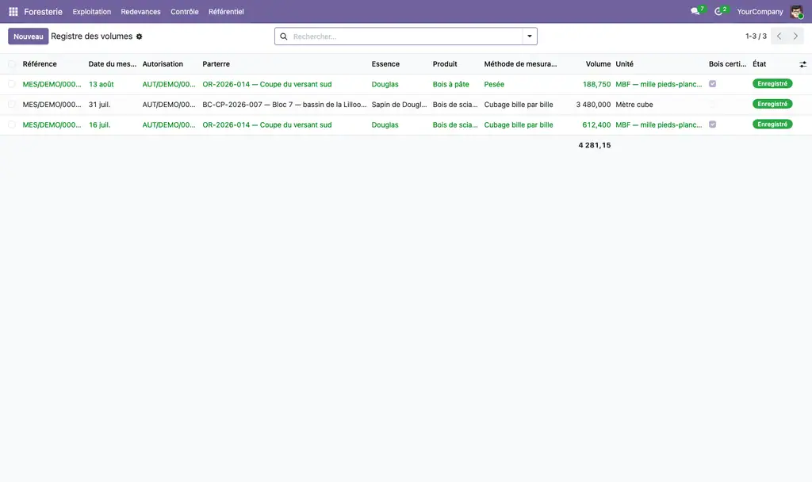Click the 3 480,000 volume value
This screenshot has height=482, width=812.
point(593,105)
